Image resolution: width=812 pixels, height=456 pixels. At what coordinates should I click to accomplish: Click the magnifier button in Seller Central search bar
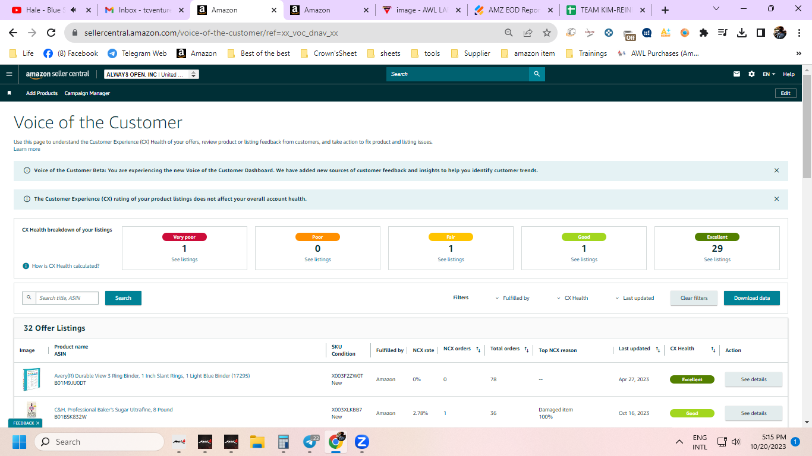click(537, 74)
